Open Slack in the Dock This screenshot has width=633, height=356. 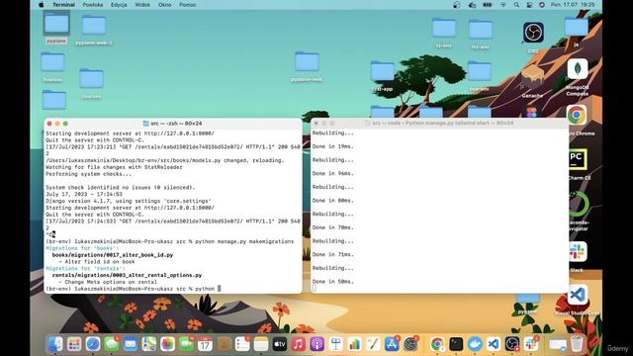[x=531, y=344]
